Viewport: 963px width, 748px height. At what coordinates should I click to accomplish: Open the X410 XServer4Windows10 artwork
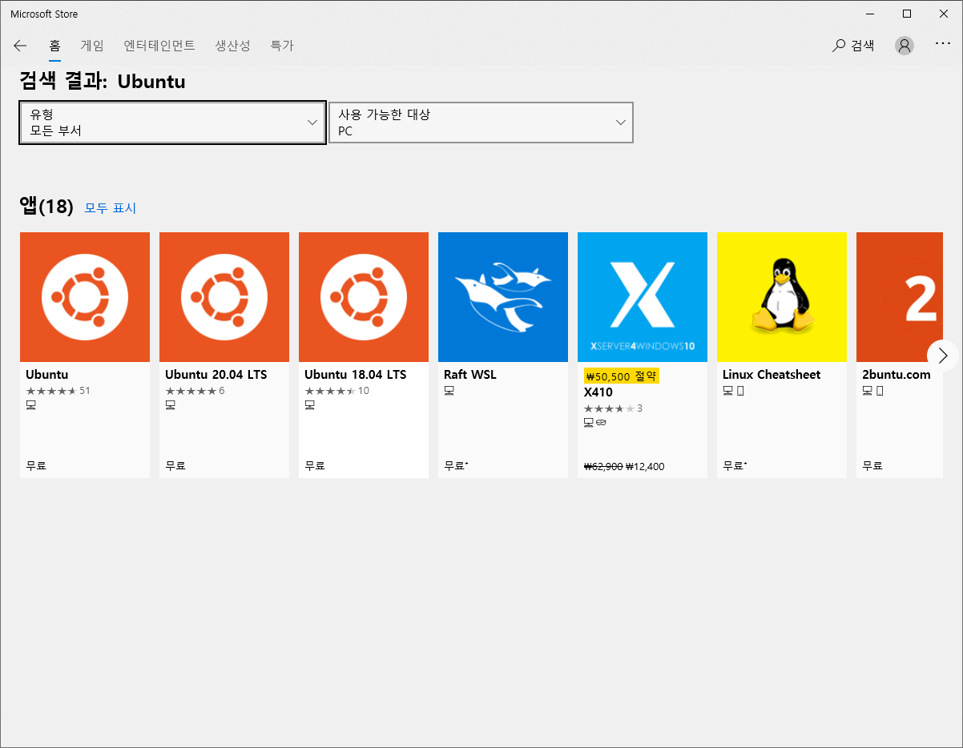tap(643, 297)
